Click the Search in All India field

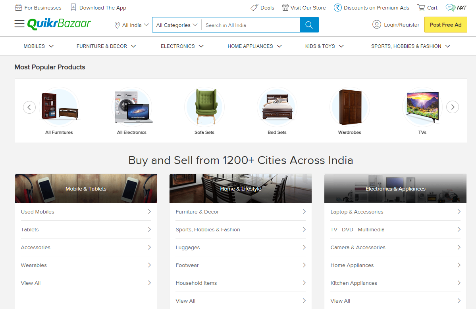(251, 25)
